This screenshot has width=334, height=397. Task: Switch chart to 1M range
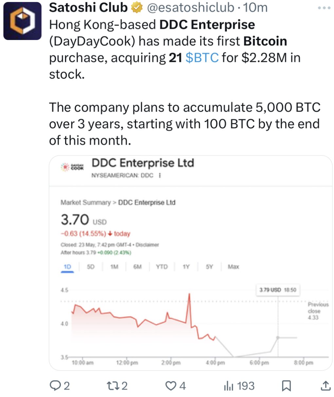click(x=114, y=267)
